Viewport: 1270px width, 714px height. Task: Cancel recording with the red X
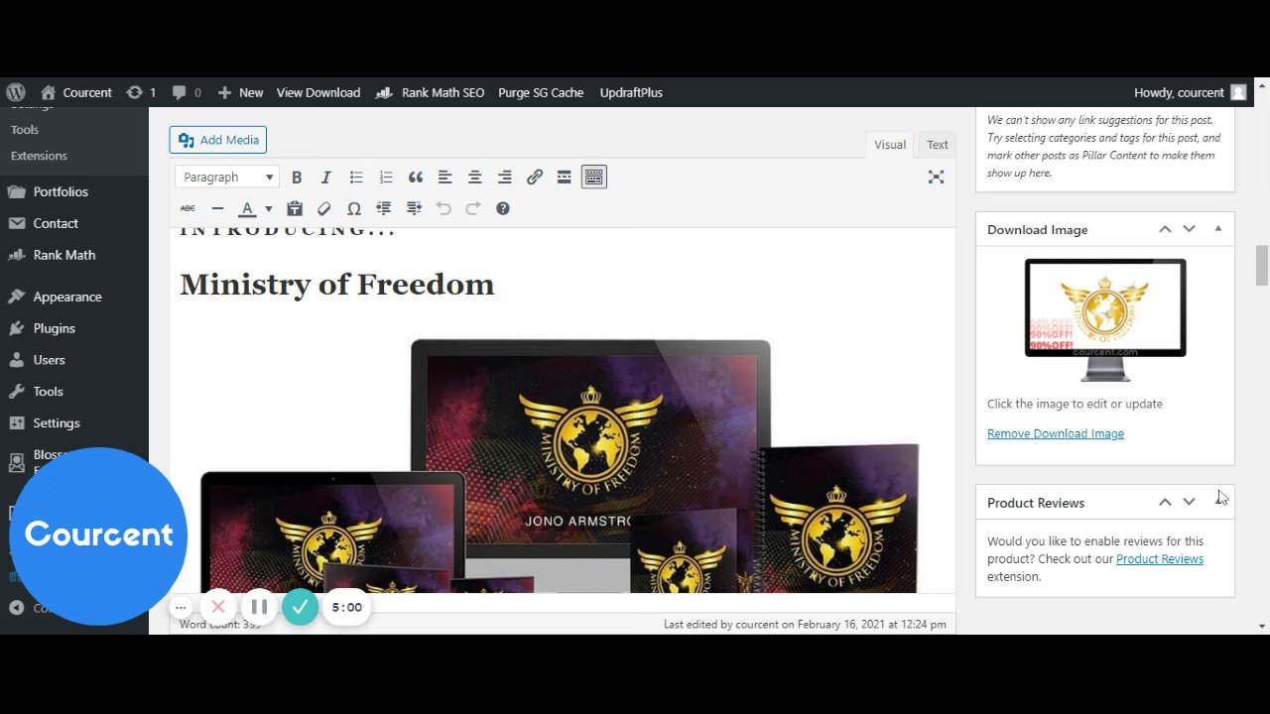click(x=218, y=607)
